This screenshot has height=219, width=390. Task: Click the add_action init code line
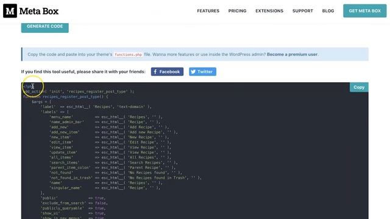tap(79, 92)
